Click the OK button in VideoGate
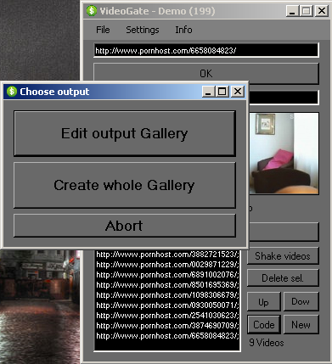This screenshot has height=364, width=332. 206,74
